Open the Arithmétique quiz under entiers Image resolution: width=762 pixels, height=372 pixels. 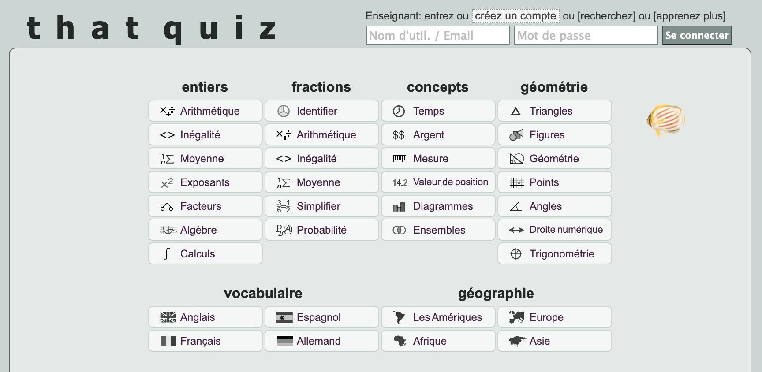pyautogui.click(x=205, y=111)
